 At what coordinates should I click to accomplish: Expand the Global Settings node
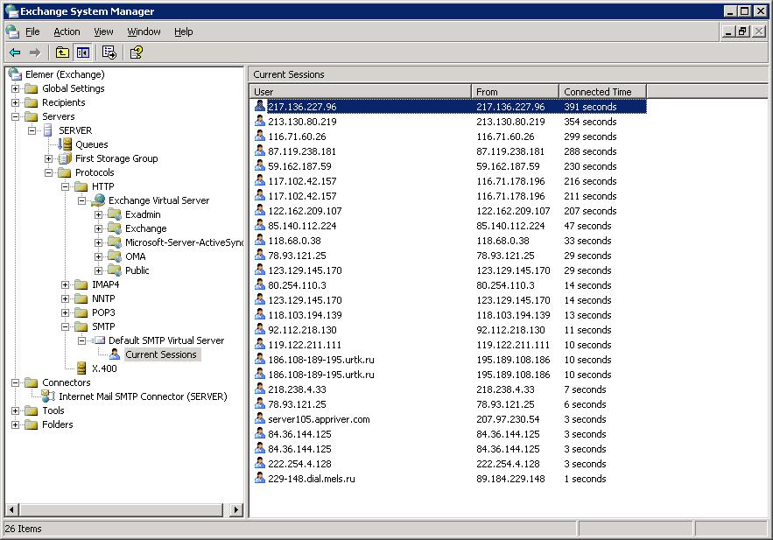pyautogui.click(x=15, y=88)
